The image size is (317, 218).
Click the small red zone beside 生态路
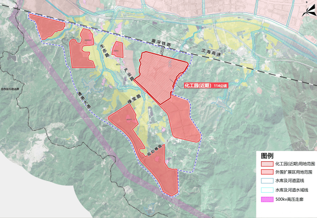pyautogui.click(x=118, y=49)
